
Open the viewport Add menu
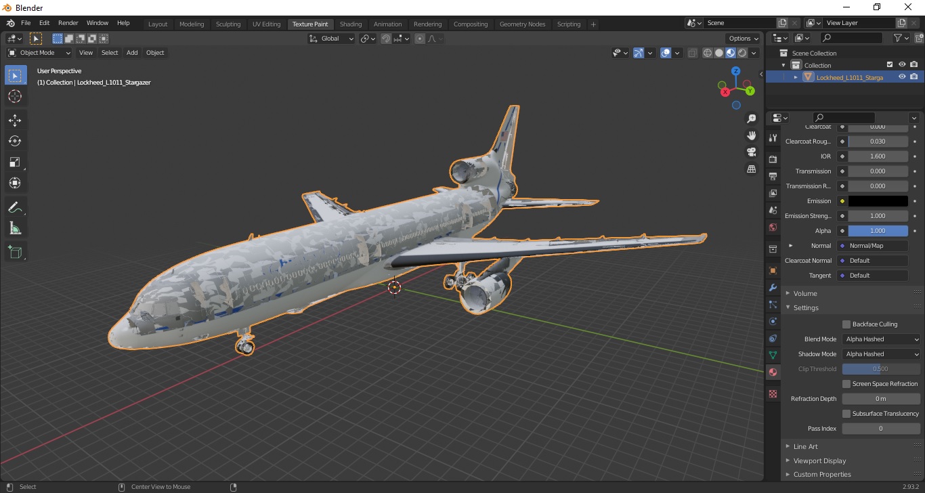[x=132, y=53]
